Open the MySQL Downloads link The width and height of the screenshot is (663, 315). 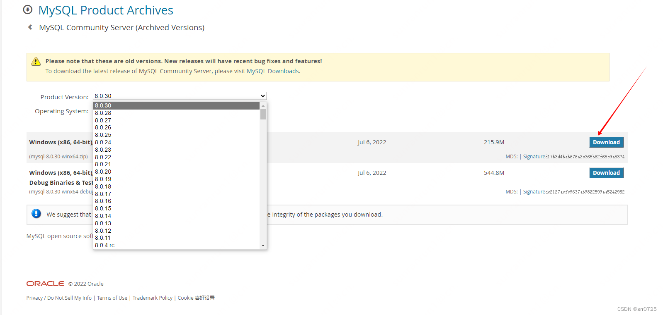coord(273,71)
